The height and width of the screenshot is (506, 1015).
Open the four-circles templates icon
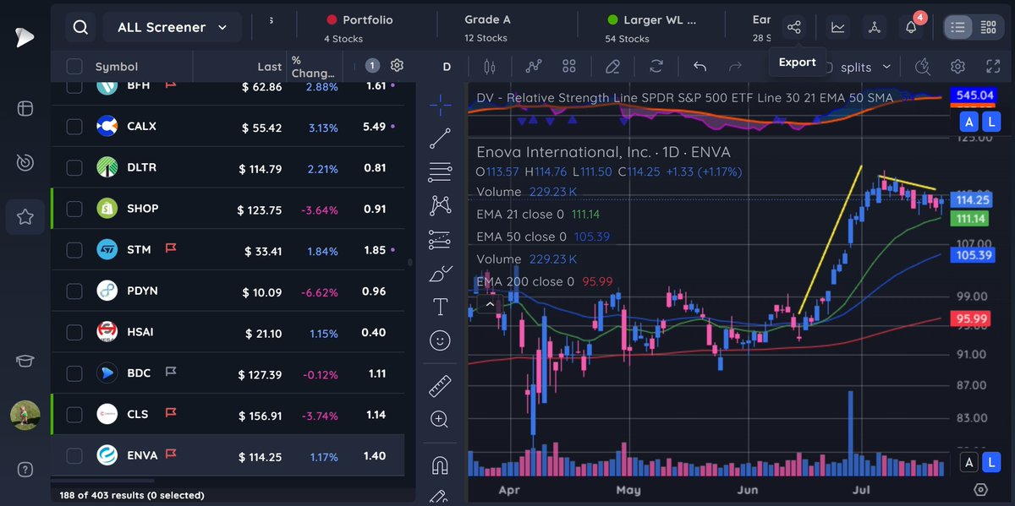pos(569,66)
